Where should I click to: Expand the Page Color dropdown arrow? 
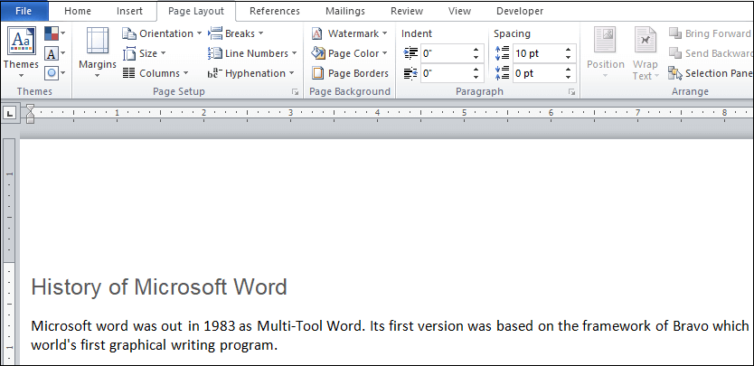(384, 53)
